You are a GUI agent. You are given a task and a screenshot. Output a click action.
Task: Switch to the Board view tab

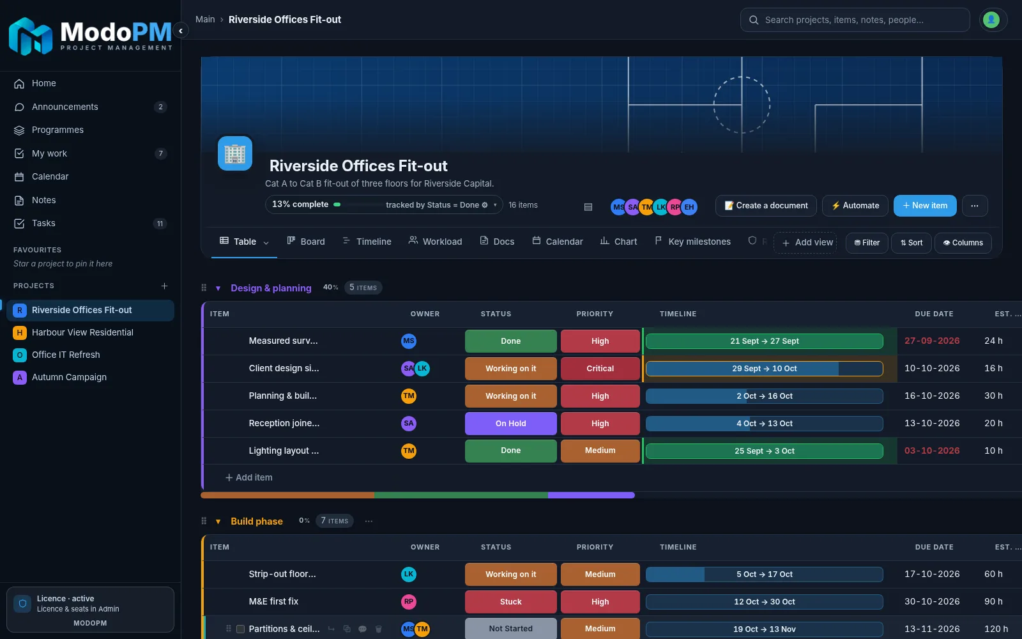[x=305, y=242]
